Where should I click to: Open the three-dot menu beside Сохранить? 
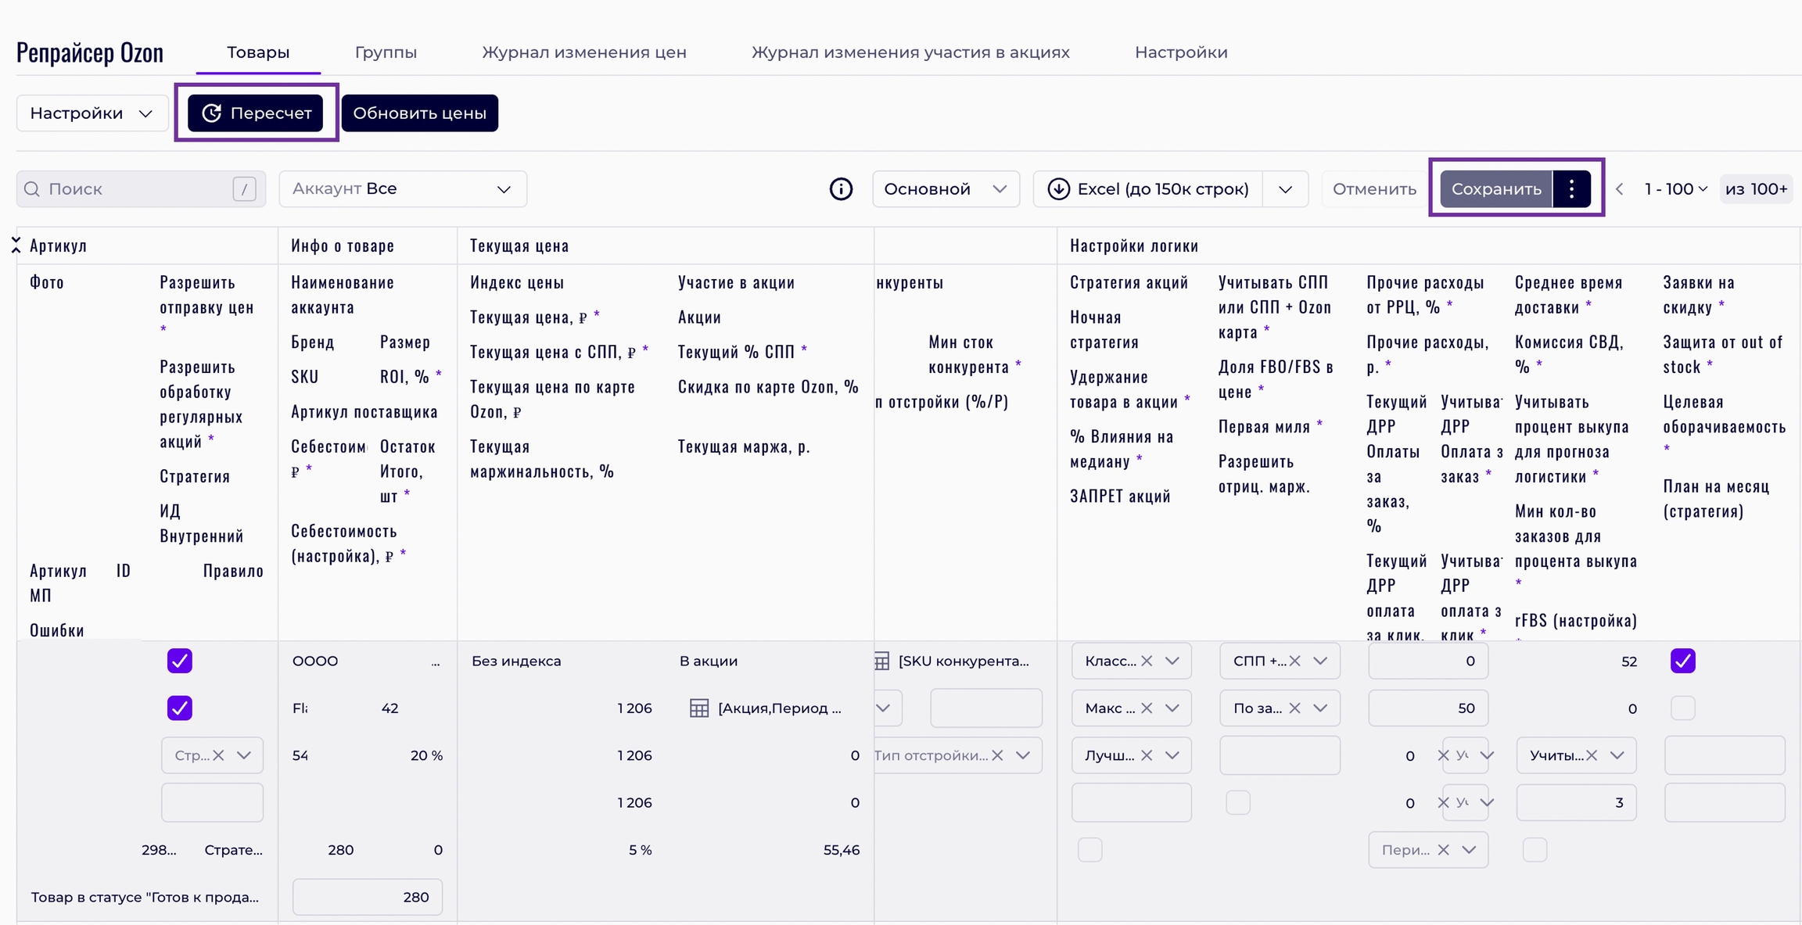click(1571, 189)
